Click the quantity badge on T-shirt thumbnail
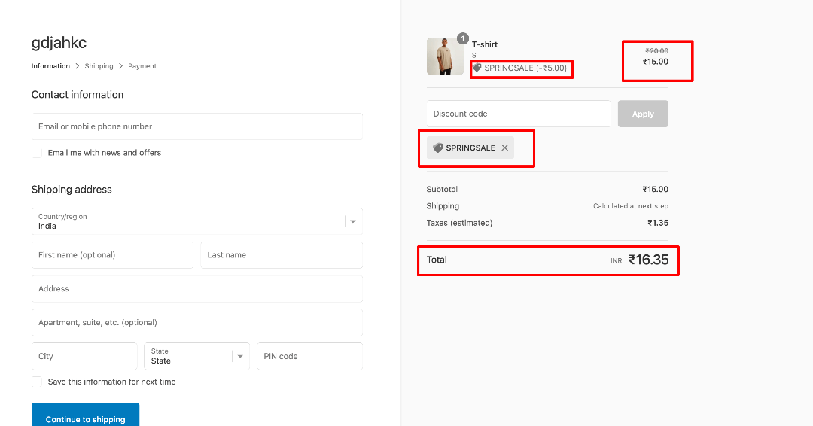813x426 pixels. coord(462,38)
